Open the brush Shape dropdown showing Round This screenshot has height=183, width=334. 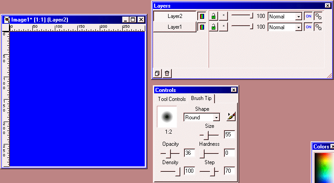[x=201, y=118]
